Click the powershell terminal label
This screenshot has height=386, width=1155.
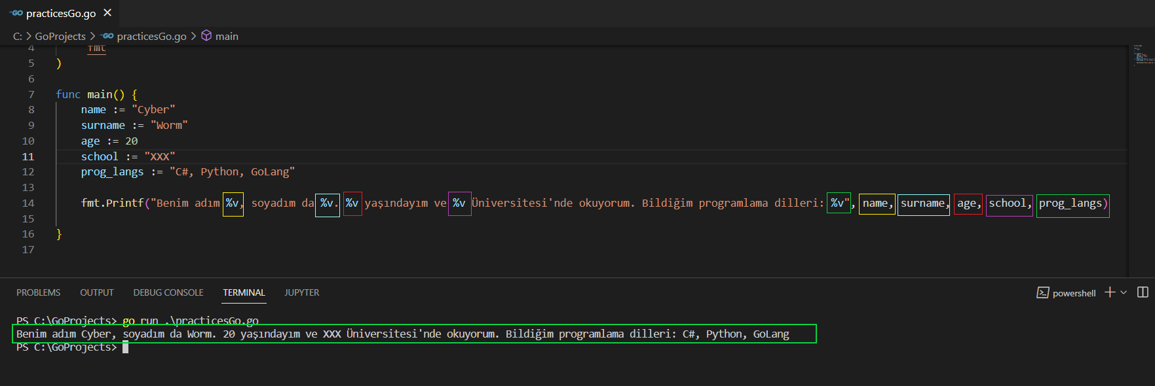coord(1074,293)
